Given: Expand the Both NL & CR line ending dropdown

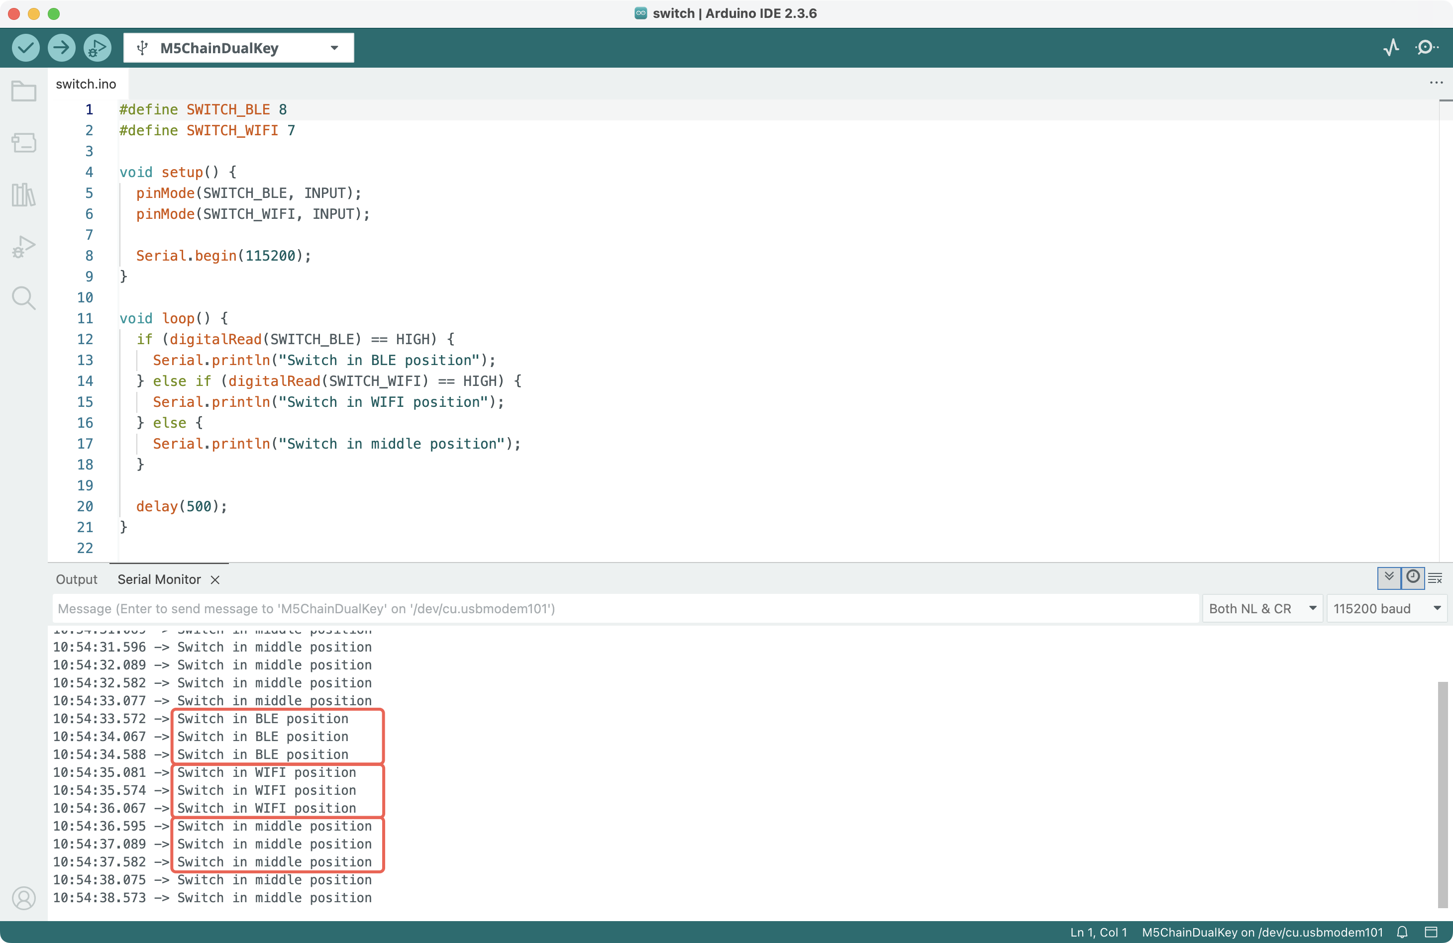Looking at the screenshot, I should (x=1261, y=609).
